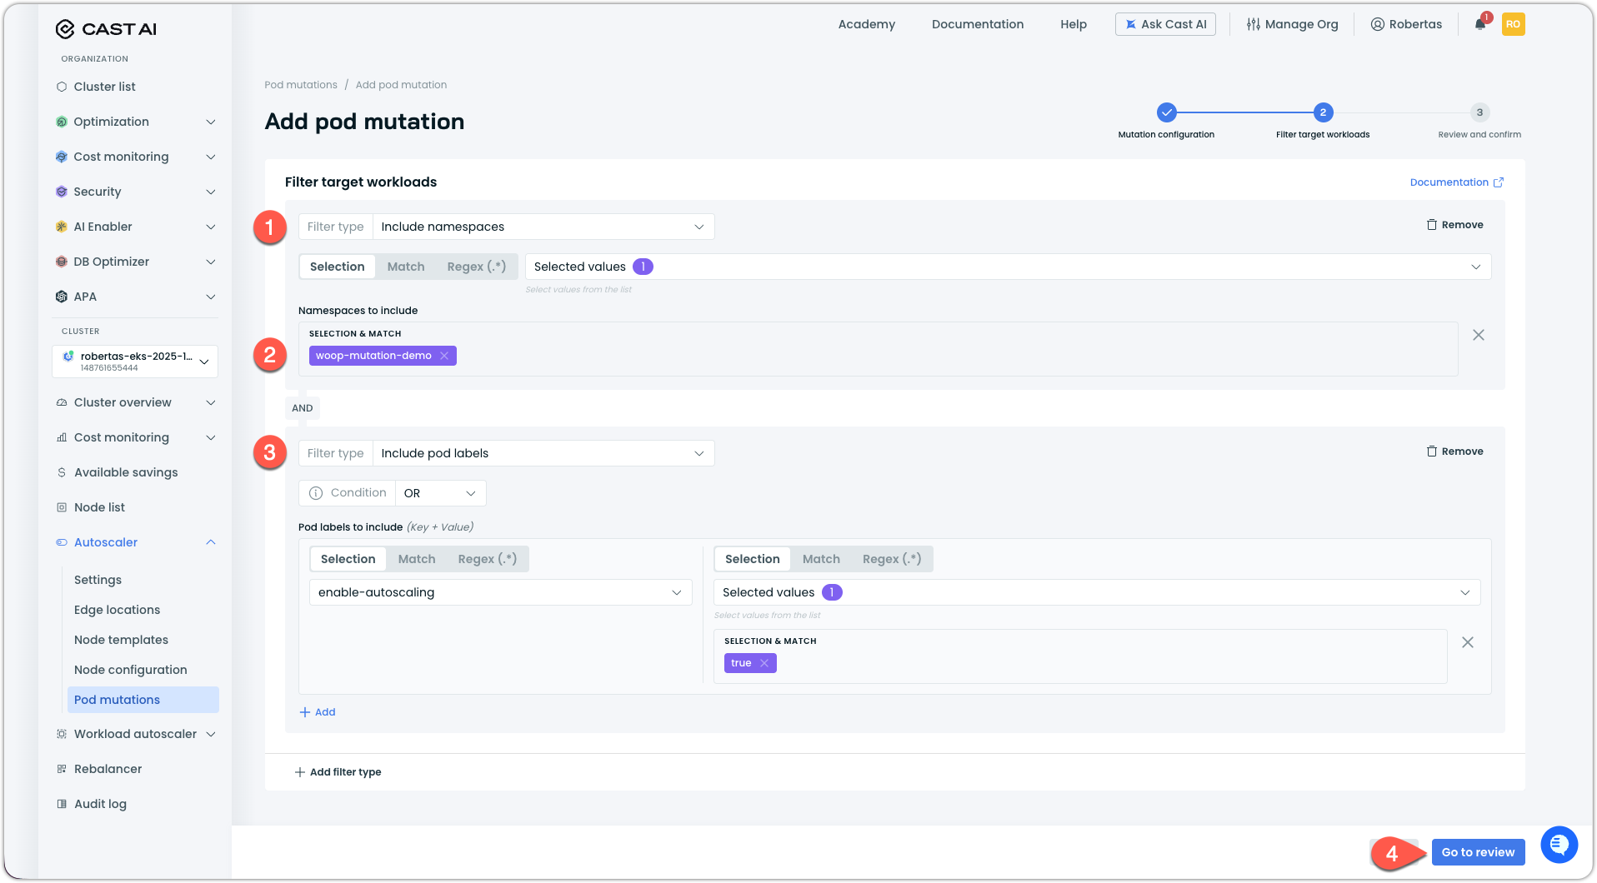The width and height of the screenshot is (1597, 883).
Task: Switch namespaces filter to Regex tab
Action: tap(477, 267)
